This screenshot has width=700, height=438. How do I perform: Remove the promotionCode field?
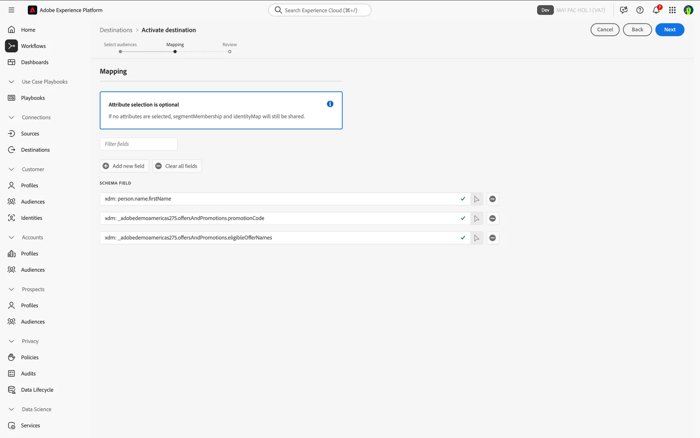click(x=493, y=219)
